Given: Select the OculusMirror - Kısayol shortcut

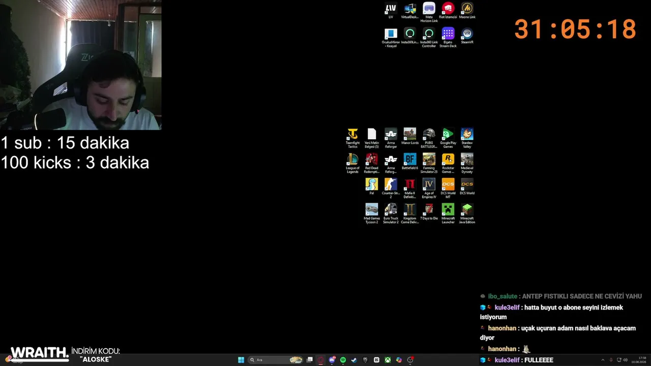Looking at the screenshot, I should tap(391, 38).
